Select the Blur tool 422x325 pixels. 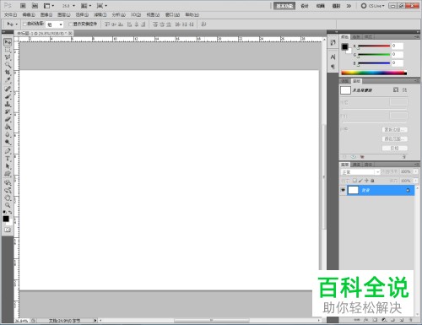[8, 134]
